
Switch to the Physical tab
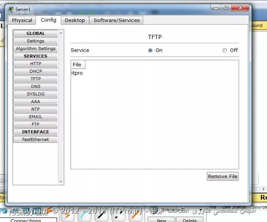(22, 20)
